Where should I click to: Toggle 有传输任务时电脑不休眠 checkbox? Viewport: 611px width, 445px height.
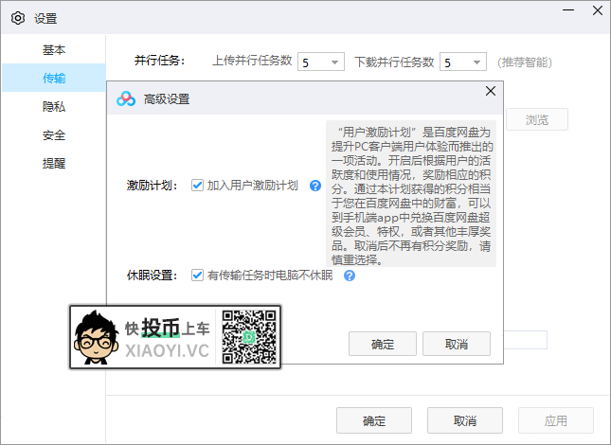(x=197, y=276)
